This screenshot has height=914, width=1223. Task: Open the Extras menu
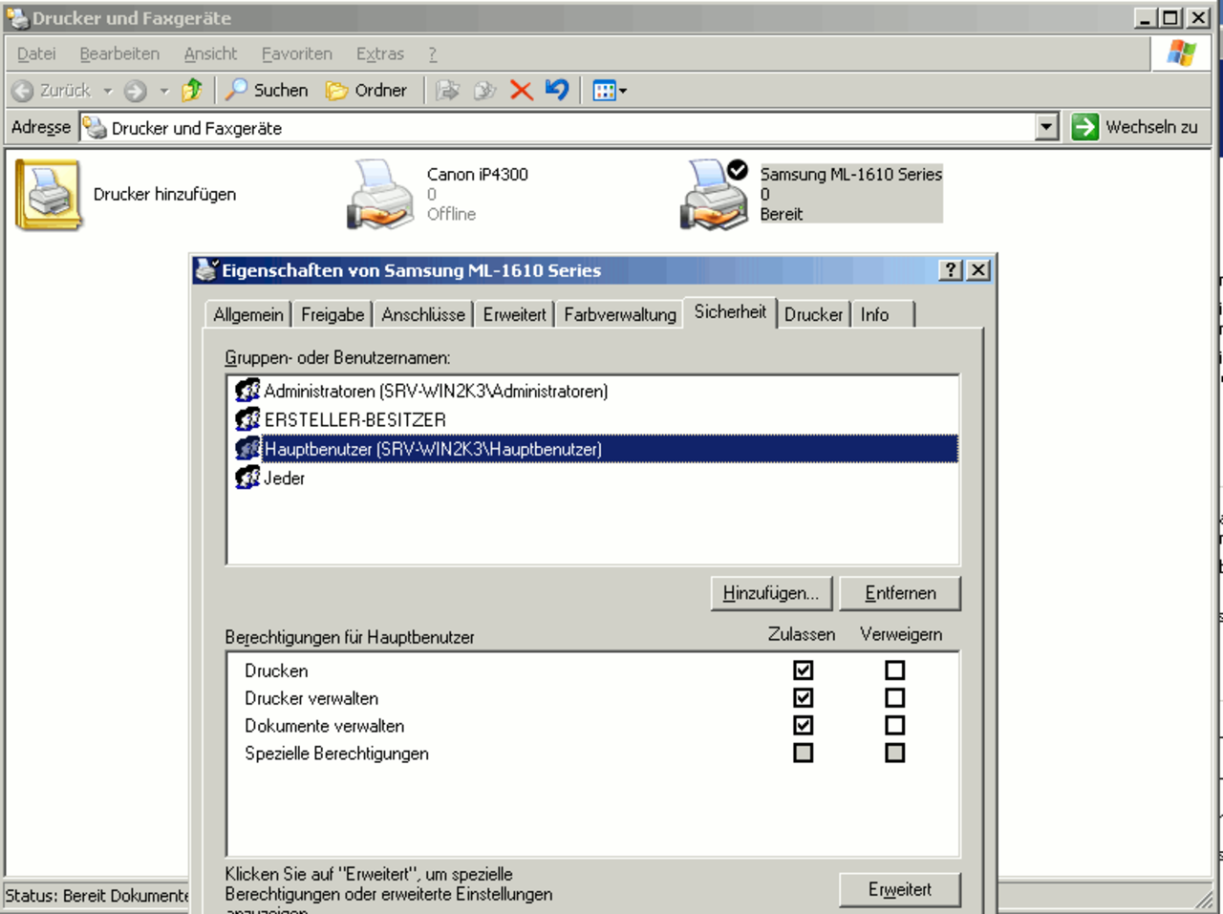(x=380, y=53)
